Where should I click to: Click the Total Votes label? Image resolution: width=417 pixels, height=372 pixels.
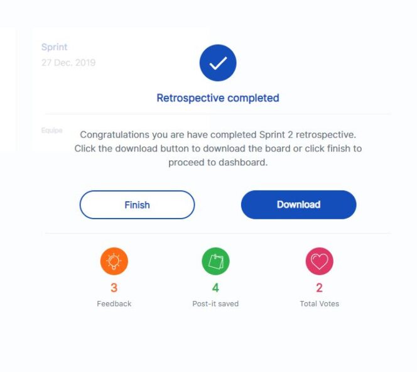click(320, 304)
